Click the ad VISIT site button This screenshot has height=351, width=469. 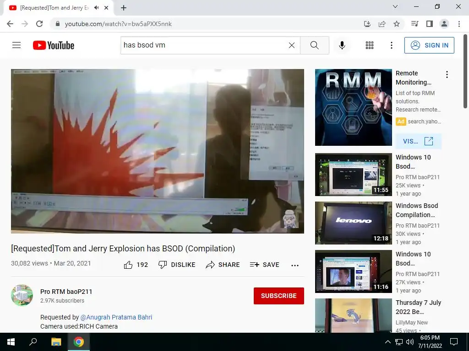[x=419, y=141]
